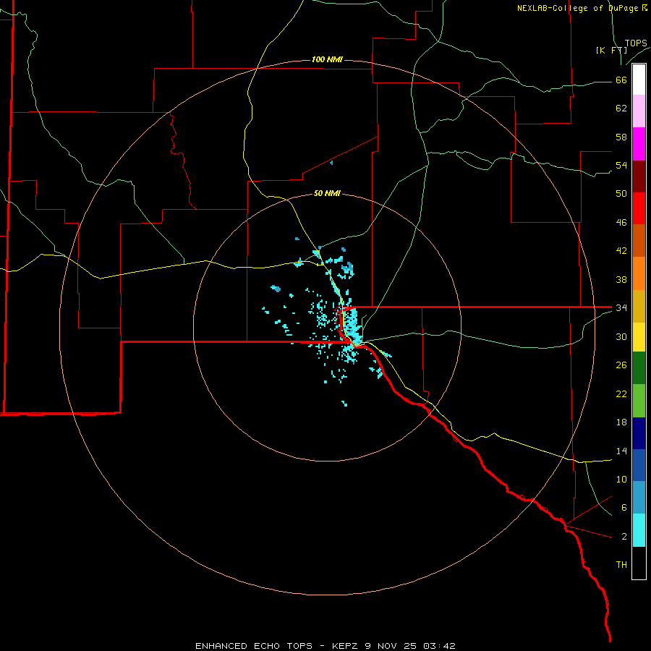Screen dimensions: 651x651
Task: Click the legend value 66
Action: (621, 80)
